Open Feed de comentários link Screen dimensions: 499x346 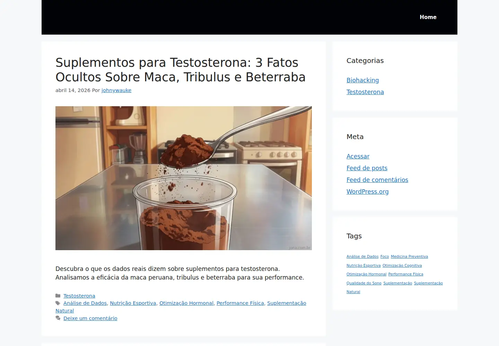(377, 180)
